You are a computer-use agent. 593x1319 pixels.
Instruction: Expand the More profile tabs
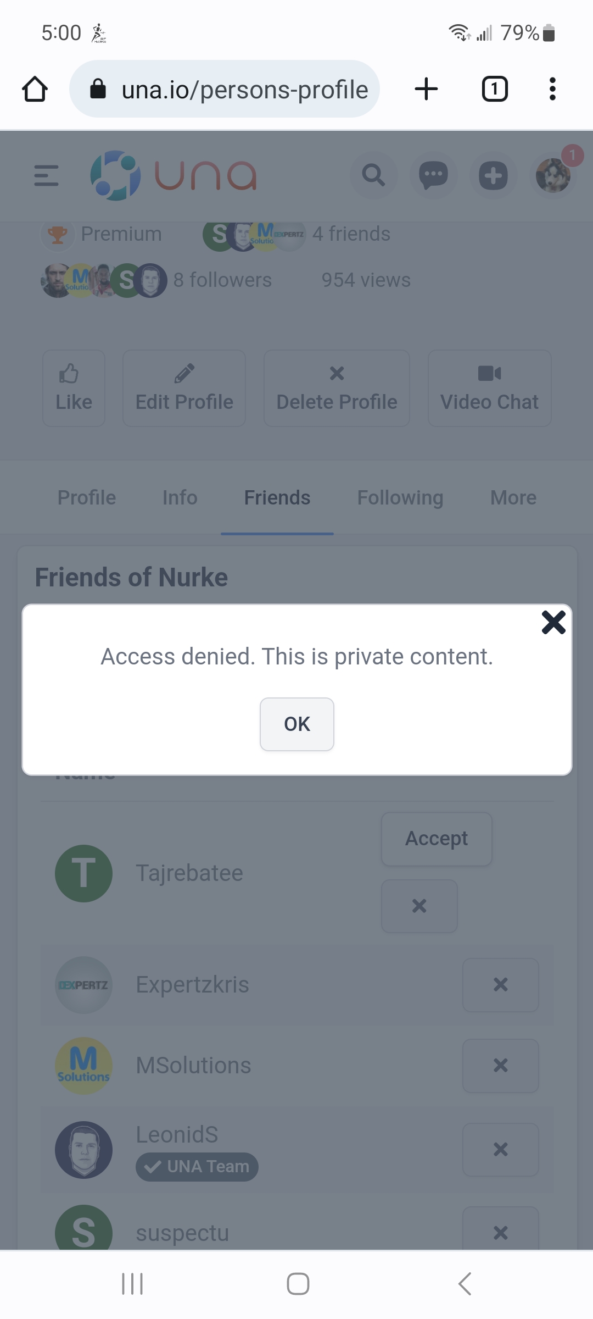[513, 498]
